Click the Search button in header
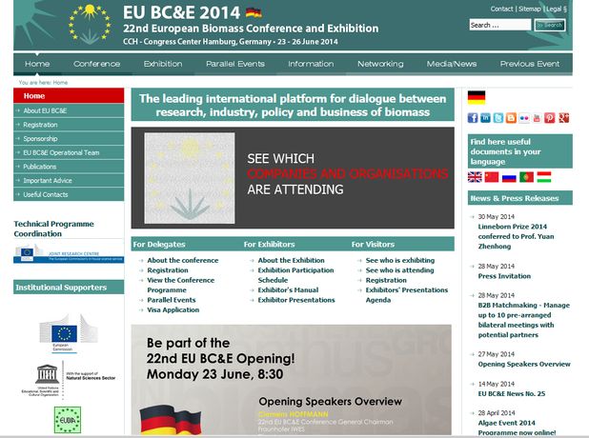The width and height of the screenshot is (589, 438). pyautogui.click(x=550, y=25)
